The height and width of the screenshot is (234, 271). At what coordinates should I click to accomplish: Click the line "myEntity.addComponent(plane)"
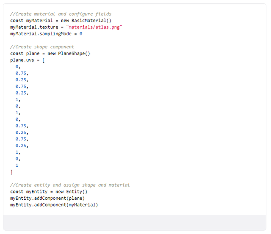coord(47,198)
